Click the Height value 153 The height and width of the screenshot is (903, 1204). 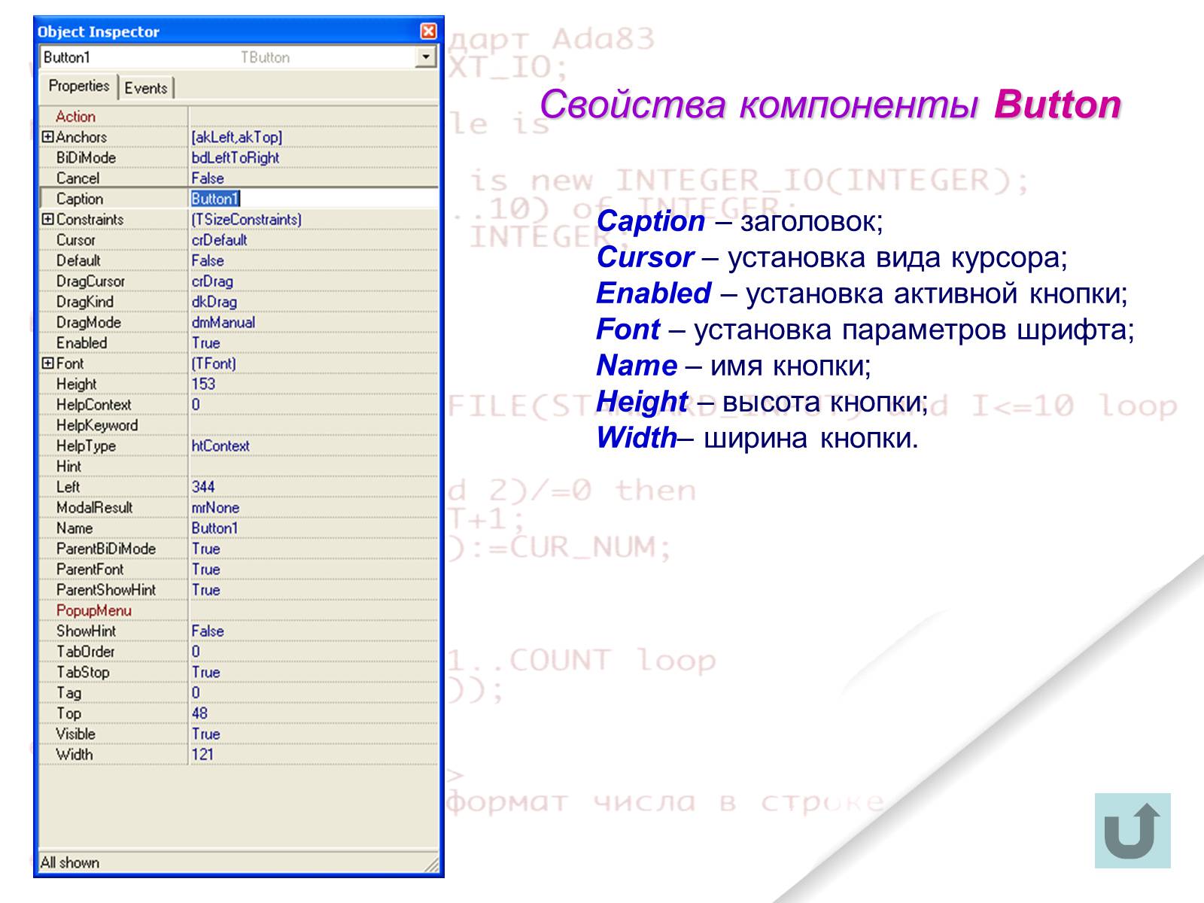point(203,384)
